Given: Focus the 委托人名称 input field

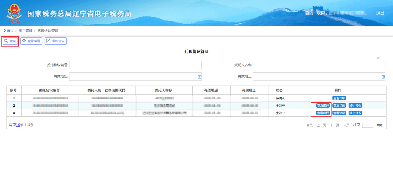Looking at the screenshot, I should pos(319,65).
